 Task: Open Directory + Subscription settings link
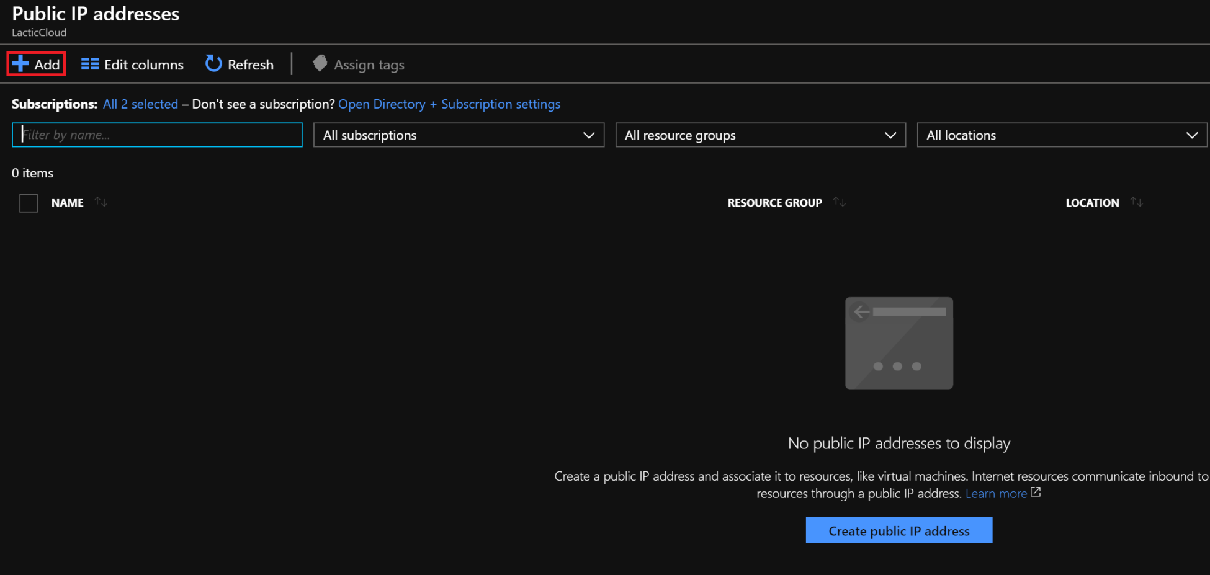pos(449,104)
